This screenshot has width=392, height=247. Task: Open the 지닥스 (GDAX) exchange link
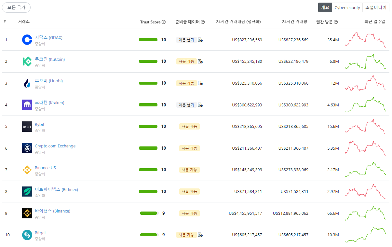pyautogui.click(x=48, y=37)
